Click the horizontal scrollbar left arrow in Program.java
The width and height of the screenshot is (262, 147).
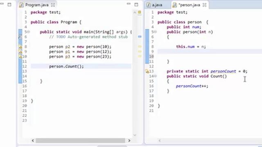pyautogui.click(x=33, y=140)
